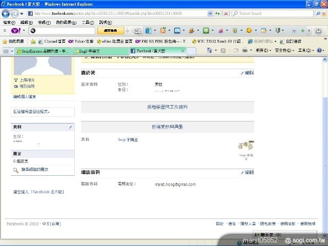Click inside the Yahoo! Search box
This screenshot has height=246, width=328.
point(273,14)
